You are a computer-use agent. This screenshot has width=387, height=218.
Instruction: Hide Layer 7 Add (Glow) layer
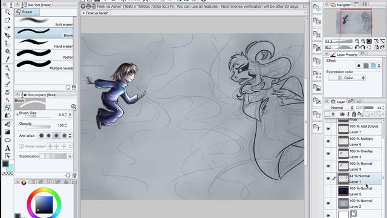pos(328,129)
